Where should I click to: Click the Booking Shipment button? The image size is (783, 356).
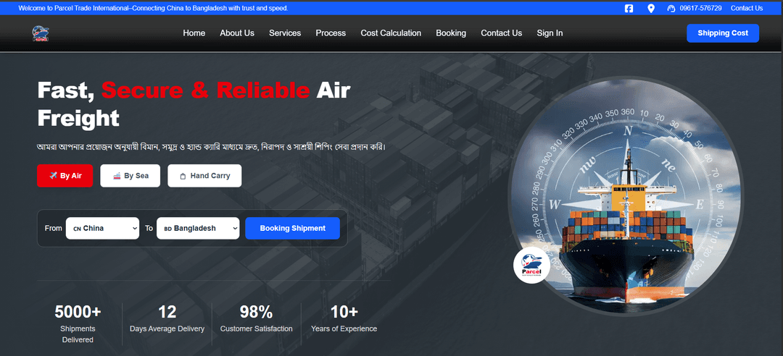click(x=292, y=228)
